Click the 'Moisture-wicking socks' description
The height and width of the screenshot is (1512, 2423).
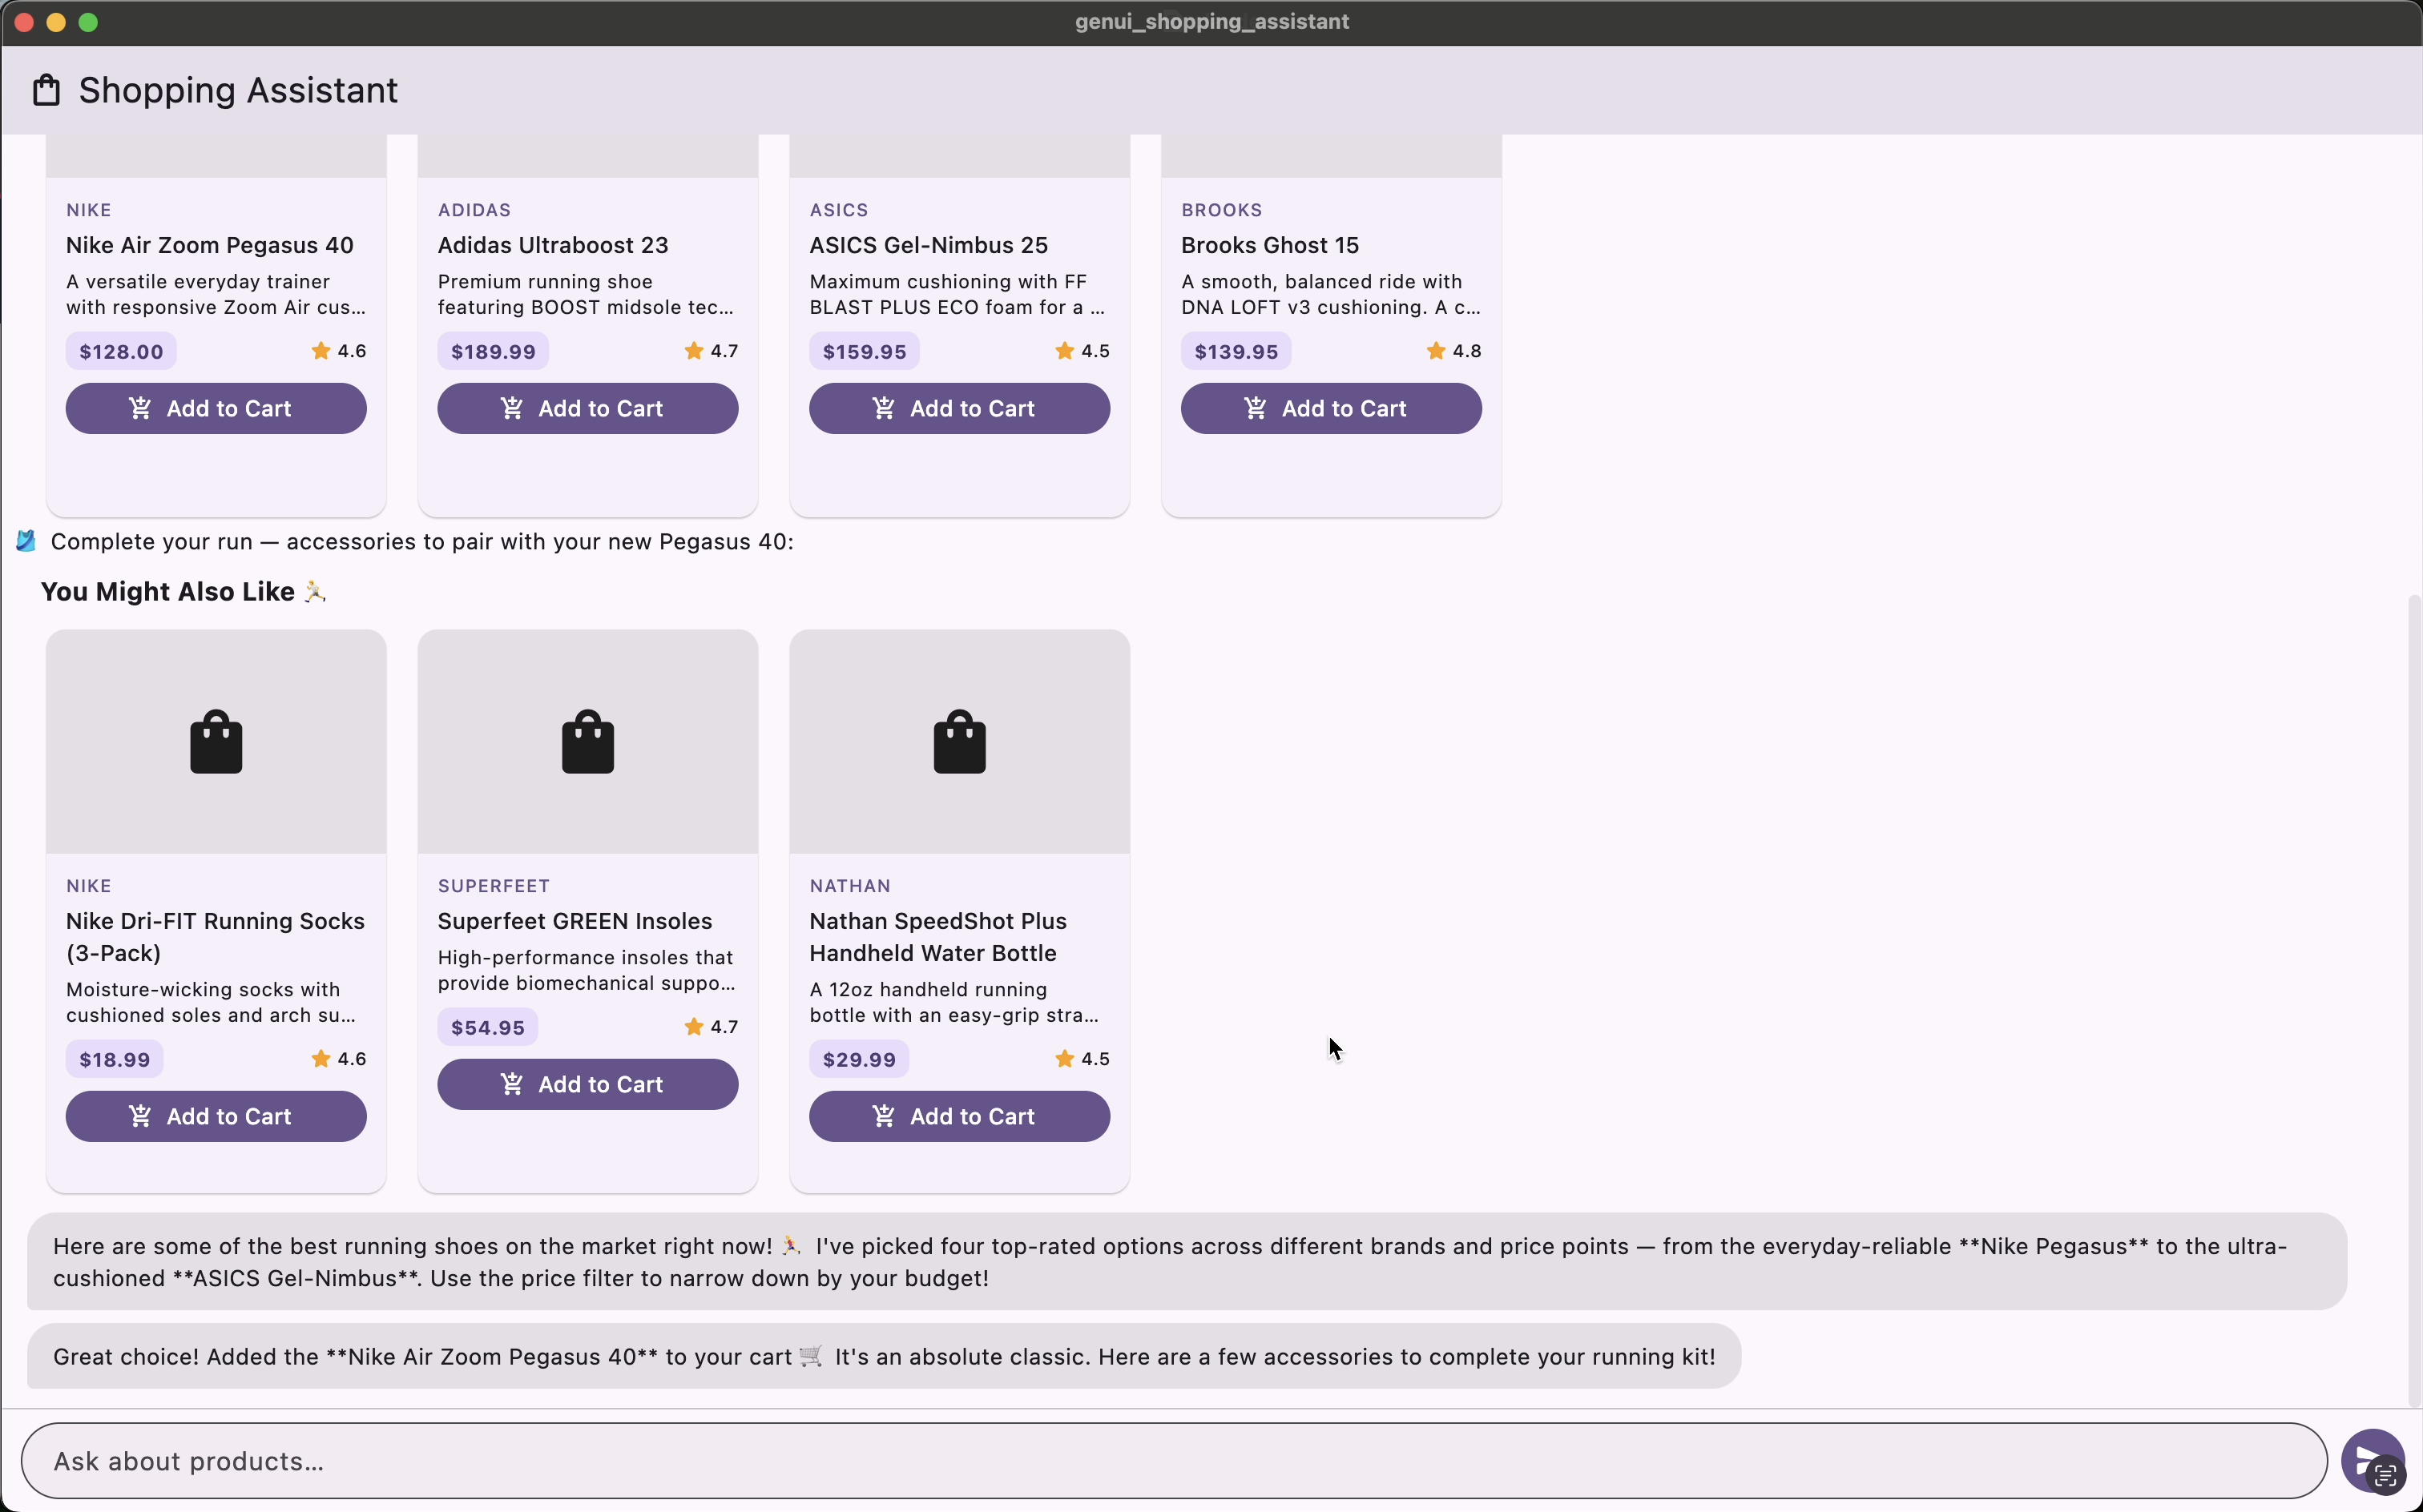pyautogui.click(x=211, y=1003)
